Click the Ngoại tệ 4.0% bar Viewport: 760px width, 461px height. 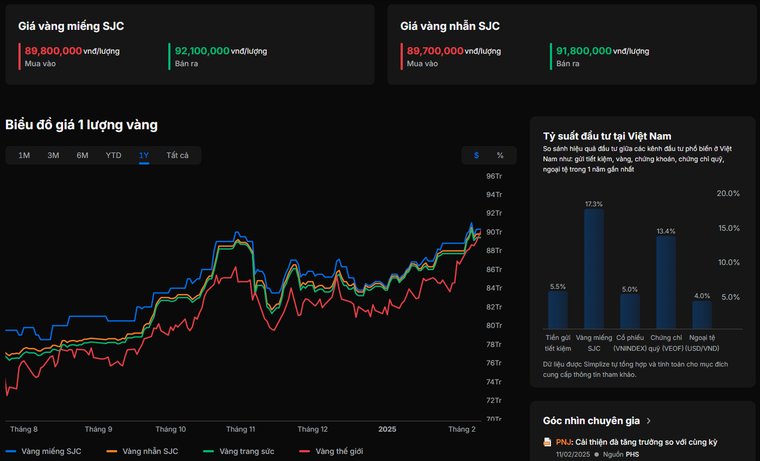click(702, 315)
